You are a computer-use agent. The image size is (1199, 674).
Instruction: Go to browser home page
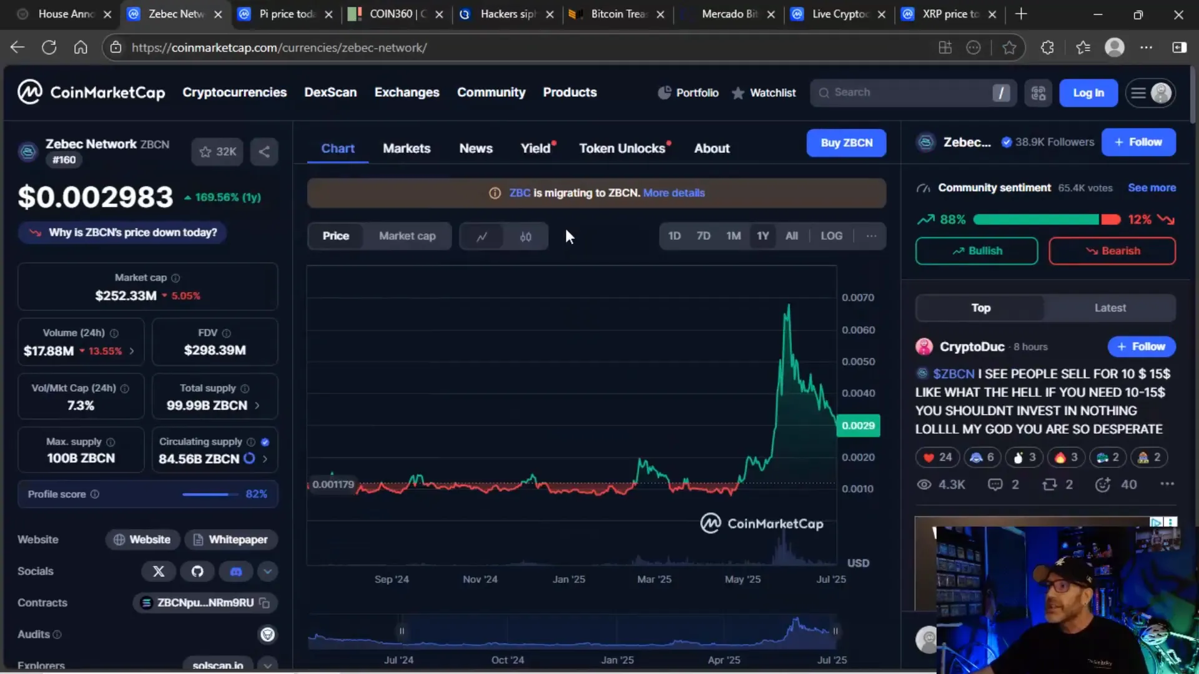click(81, 47)
